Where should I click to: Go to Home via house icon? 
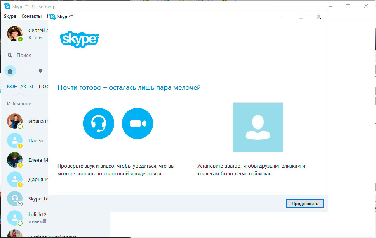coord(10,71)
